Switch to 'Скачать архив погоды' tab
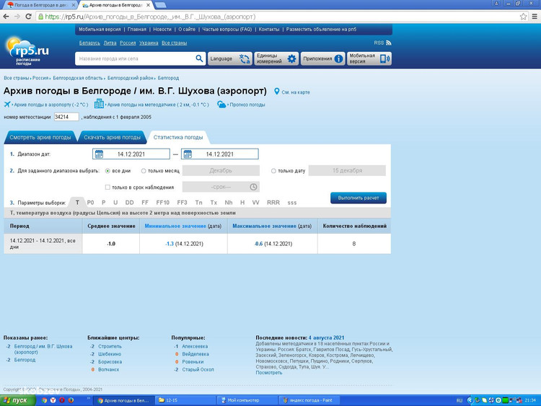541x406 pixels. pyautogui.click(x=112, y=137)
